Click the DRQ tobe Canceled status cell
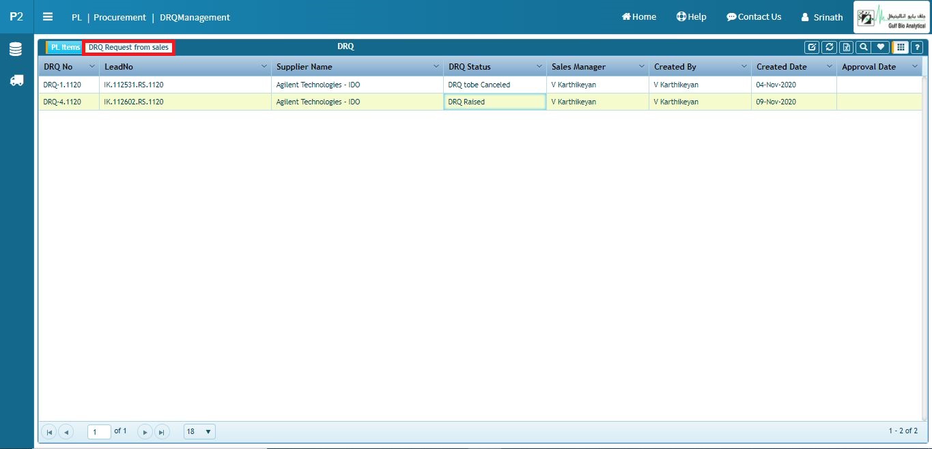The height and width of the screenshot is (449, 932). point(495,85)
